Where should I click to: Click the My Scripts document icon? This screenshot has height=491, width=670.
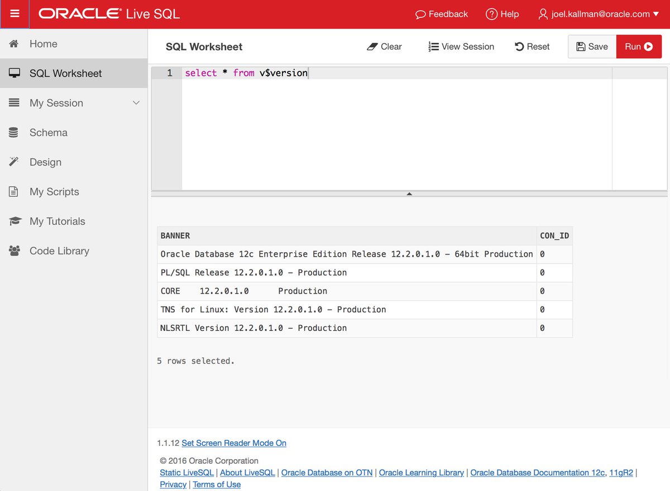13,191
